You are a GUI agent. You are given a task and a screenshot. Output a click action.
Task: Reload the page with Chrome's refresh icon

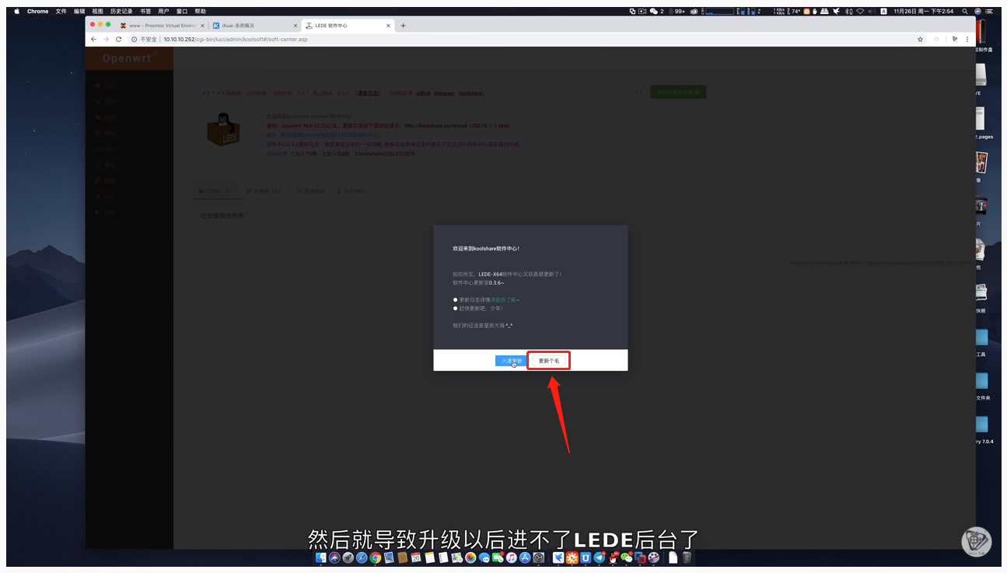(119, 39)
